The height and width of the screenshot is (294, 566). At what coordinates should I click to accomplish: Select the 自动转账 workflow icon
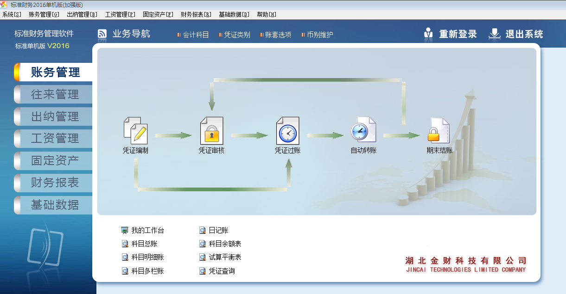[x=363, y=130]
